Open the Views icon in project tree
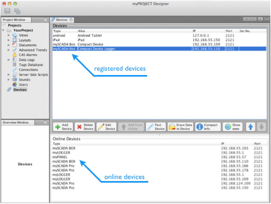Image resolution: width=271 pixels, height=204 pixels. (15, 35)
